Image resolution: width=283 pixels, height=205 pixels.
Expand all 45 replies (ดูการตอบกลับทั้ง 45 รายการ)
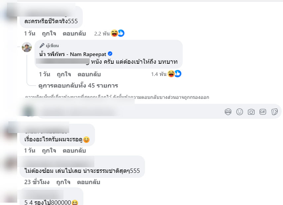[78, 86]
